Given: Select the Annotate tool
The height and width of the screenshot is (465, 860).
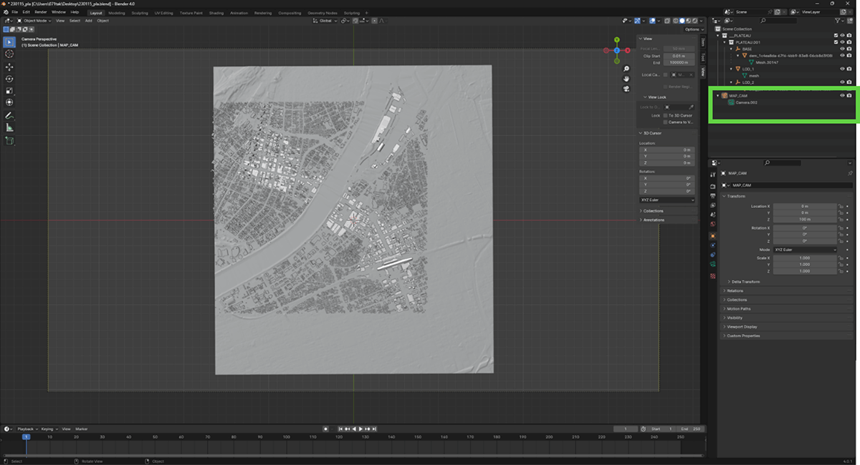Looking at the screenshot, I should click(9, 115).
